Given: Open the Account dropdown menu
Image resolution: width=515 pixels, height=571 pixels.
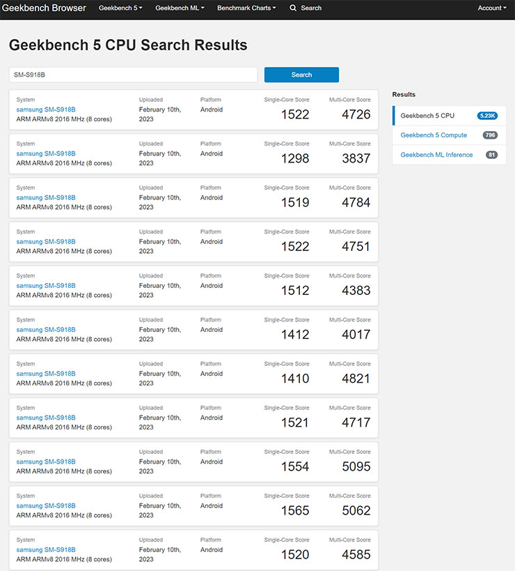Looking at the screenshot, I should pyautogui.click(x=491, y=8).
